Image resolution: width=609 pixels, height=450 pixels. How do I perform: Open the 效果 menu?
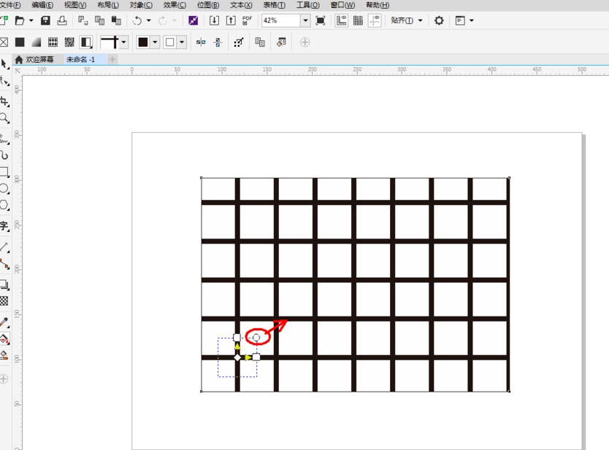175,5
